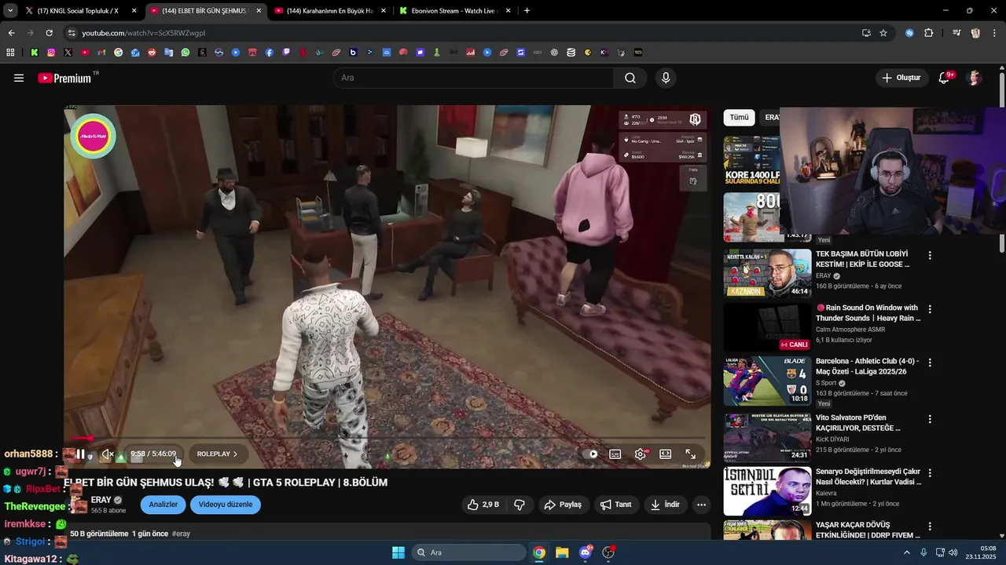1006x565 pixels.
Task: Unmute the video with the speaker icon
Action: pos(108,454)
